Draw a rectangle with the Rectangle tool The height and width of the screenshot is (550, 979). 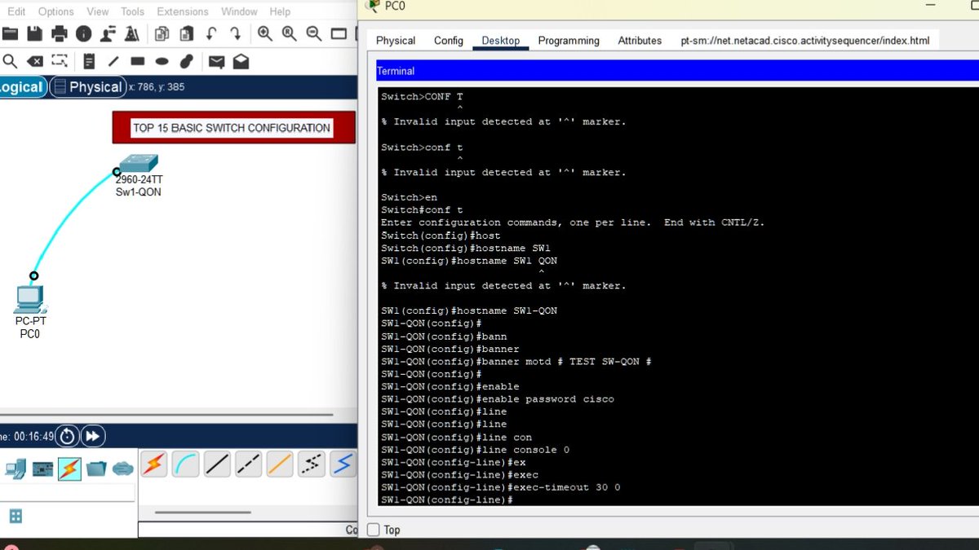tap(137, 61)
